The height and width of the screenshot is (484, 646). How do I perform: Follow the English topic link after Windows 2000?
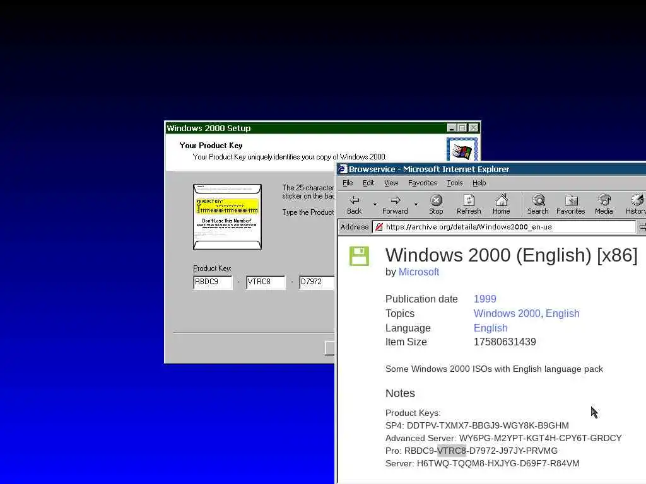tap(562, 313)
